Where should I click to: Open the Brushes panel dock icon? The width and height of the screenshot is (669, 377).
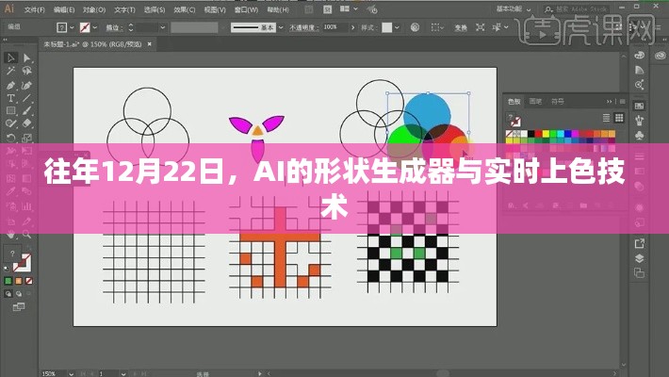tap(639, 121)
